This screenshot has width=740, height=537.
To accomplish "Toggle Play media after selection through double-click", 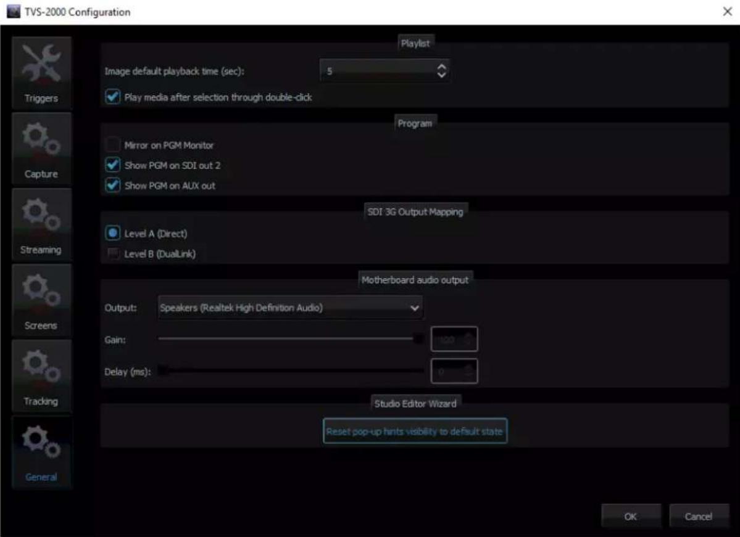I will pyautogui.click(x=112, y=97).
